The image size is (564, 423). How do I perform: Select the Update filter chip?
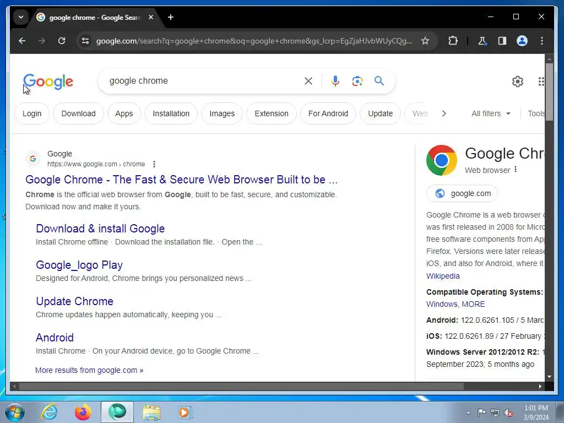[380, 113]
